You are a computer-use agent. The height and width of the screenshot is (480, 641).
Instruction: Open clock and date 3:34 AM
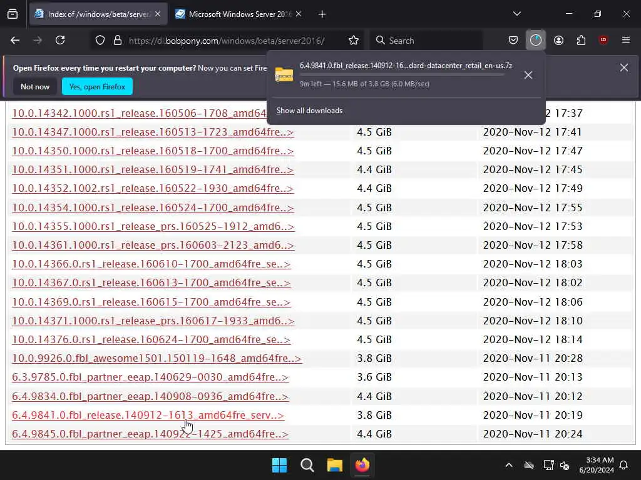coord(596,465)
